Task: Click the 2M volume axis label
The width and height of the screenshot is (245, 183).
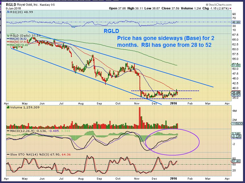Action: 234,120
